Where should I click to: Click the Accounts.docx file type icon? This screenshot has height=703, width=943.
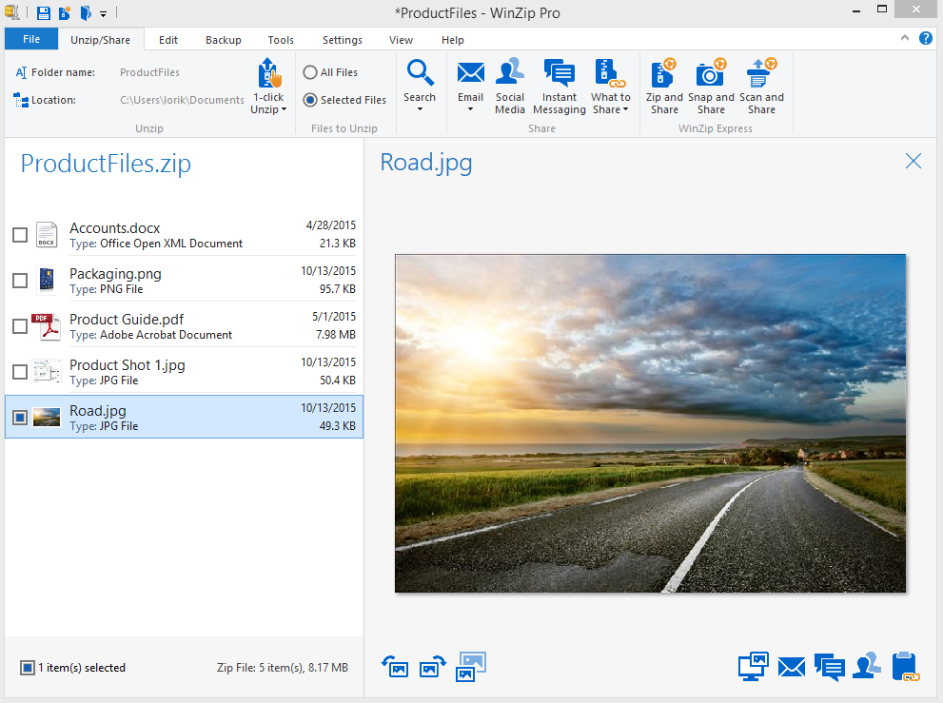click(x=47, y=235)
